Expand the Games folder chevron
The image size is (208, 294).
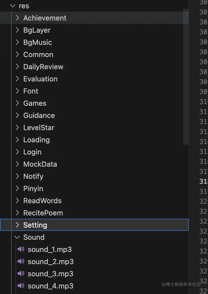point(17,103)
